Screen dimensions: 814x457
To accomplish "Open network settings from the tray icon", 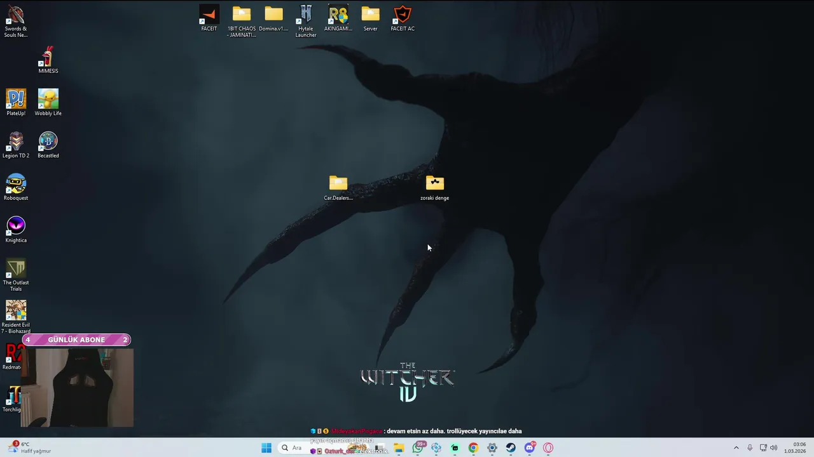I will tap(763, 448).
